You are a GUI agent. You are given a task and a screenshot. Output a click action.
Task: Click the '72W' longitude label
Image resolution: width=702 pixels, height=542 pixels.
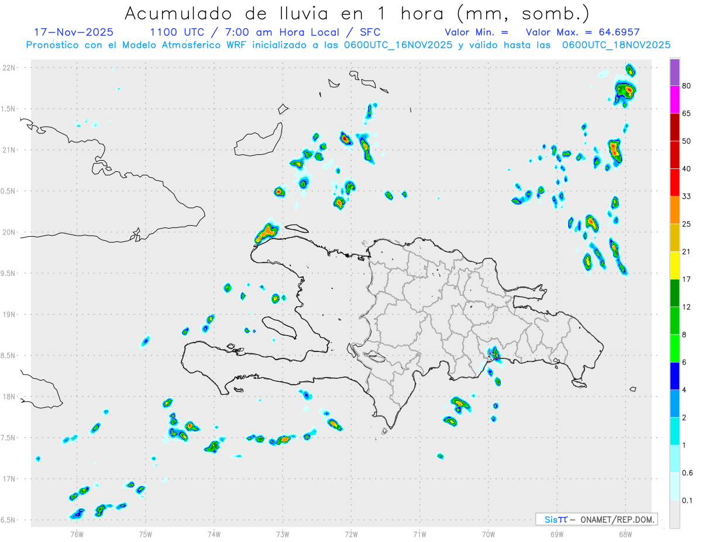pyautogui.click(x=351, y=534)
